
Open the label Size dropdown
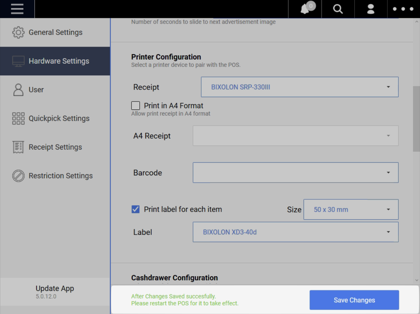[x=351, y=209]
